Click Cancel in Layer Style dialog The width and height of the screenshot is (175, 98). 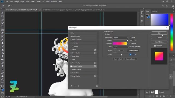(159, 38)
